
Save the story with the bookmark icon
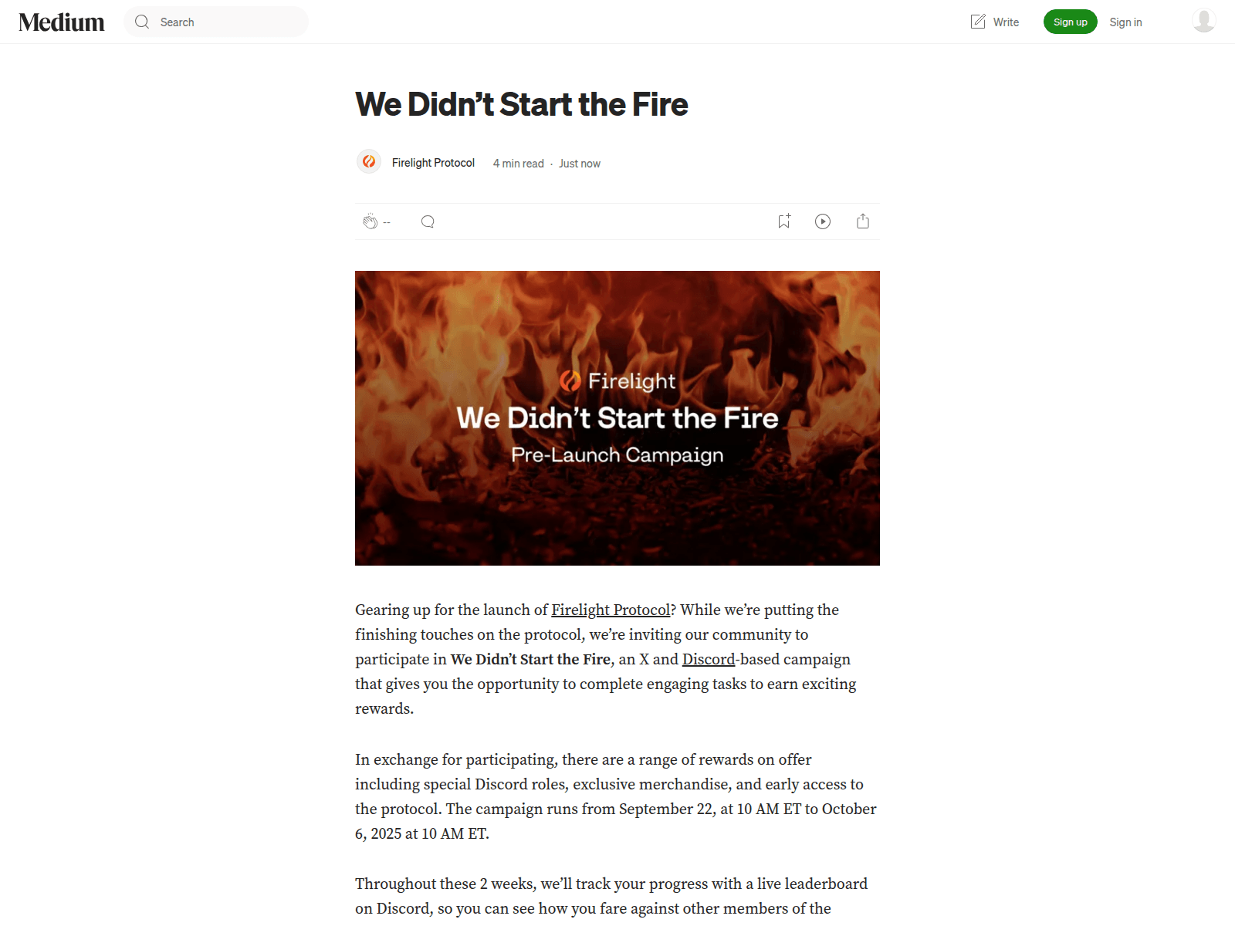pyautogui.click(x=784, y=221)
